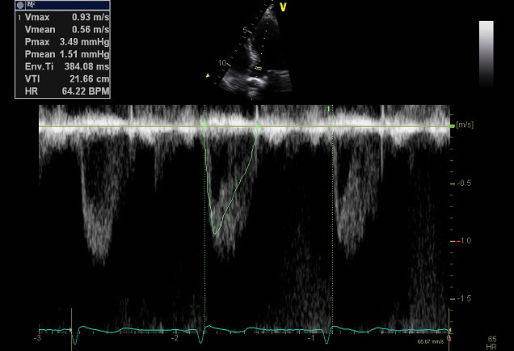Click the round icon in measurement panel header
The width and height of the screenshot is (514, 351).
[x=20, y=5]
